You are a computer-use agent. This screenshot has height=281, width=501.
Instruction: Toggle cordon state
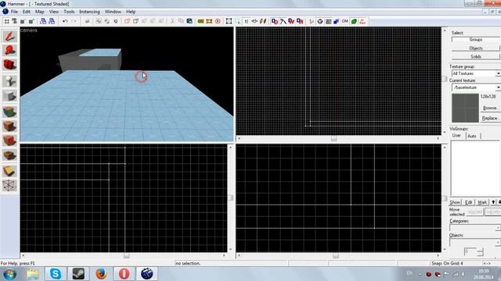pyautogui.click(x=200, y=21)
